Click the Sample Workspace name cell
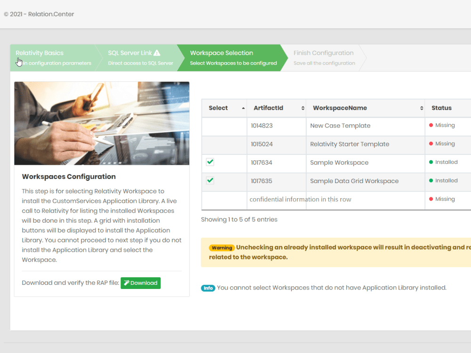Screen dimensions: 471x353 click(x=365, y=163)
